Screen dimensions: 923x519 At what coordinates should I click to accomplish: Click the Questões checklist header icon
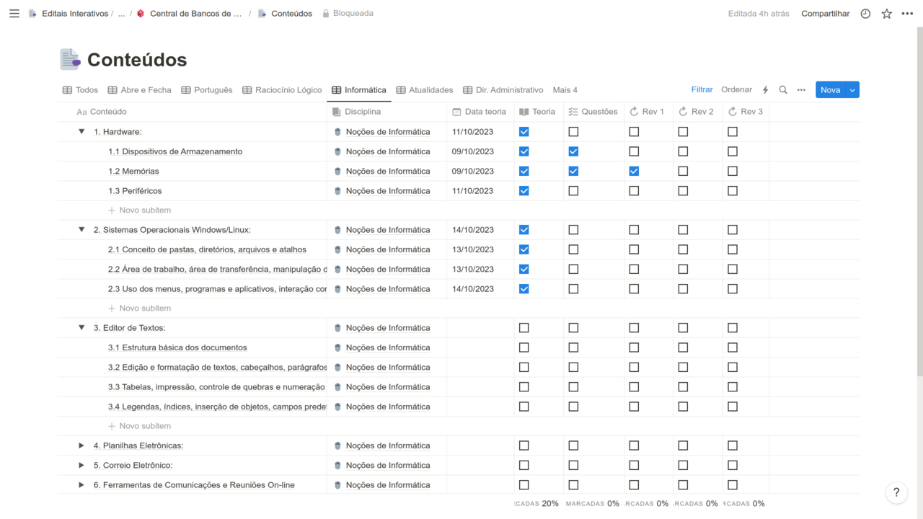tap(573, 112)
